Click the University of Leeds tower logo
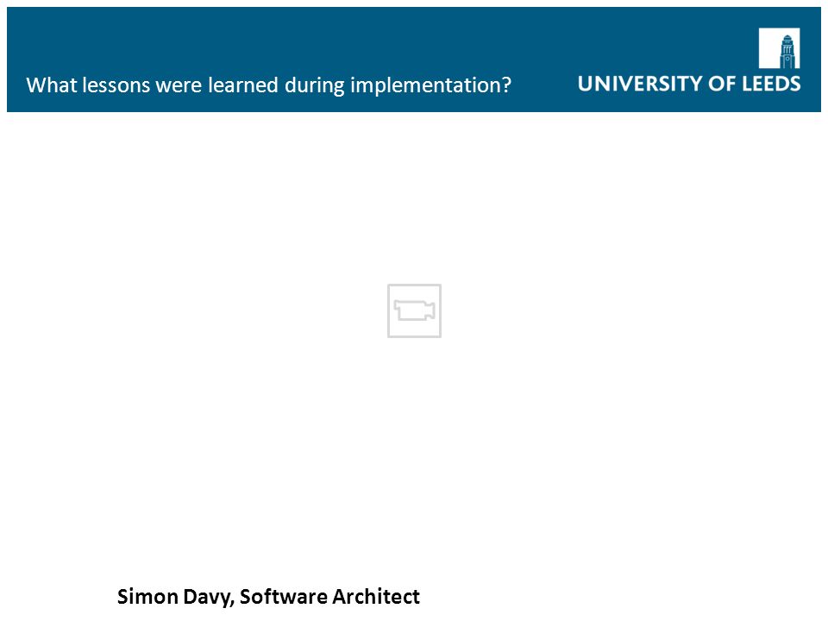This screenshot has width=828, height=621. (779, 48)
